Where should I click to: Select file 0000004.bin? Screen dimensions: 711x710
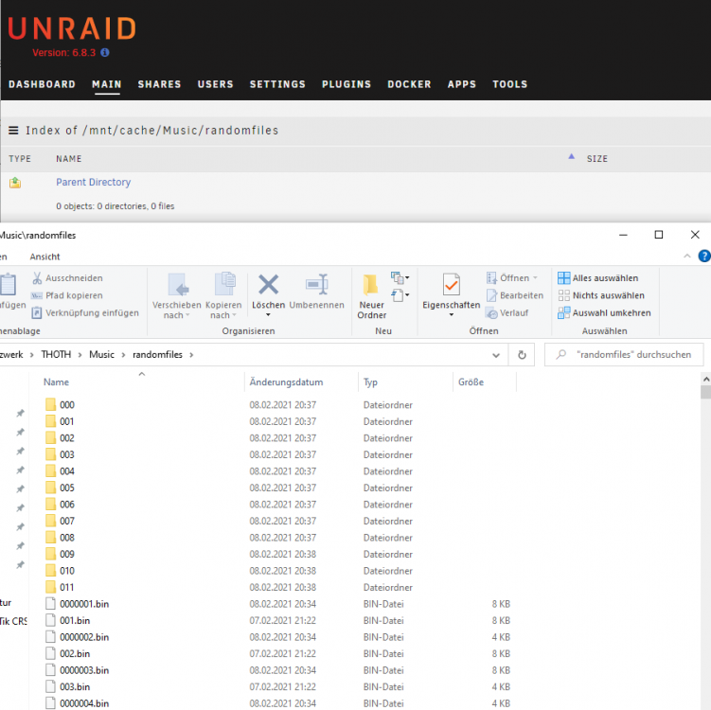click(84, 703)
